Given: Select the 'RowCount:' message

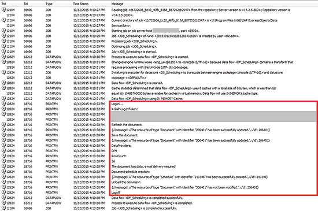Looking at the screenshot, I should pos(119,156).
